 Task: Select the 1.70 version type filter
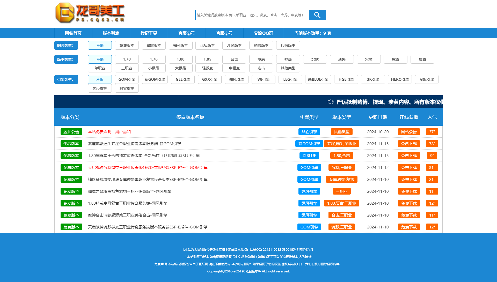[127, 59]
